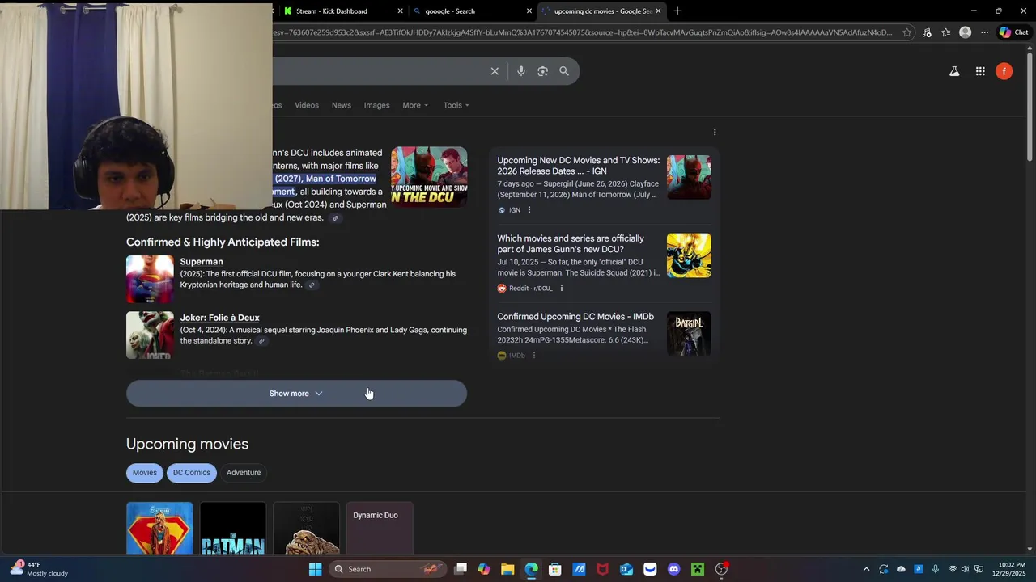Viewport: 1036px width, 582px height.
Task: Toggle the Adventure filter chip
Action: (x=244, y=473)
